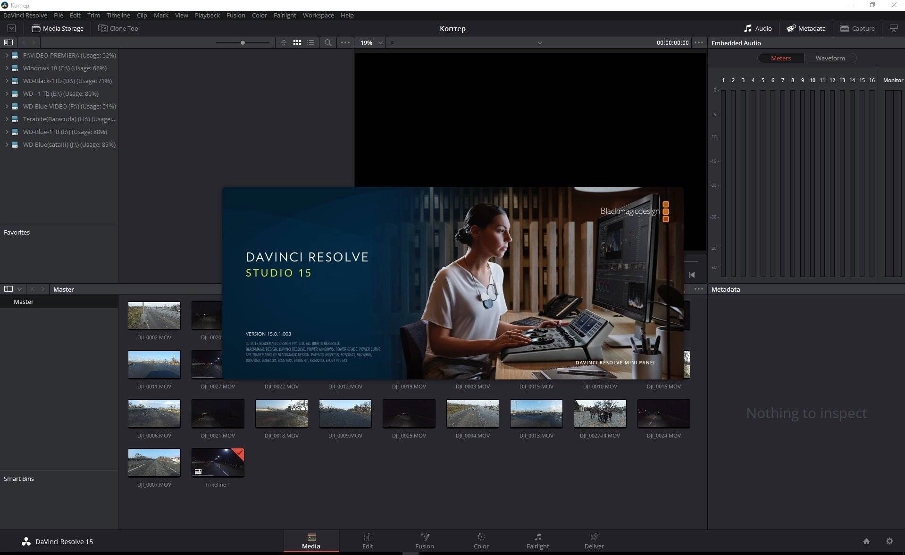
Task: Open Project Settings gear icon
Action: pos(889,541)
